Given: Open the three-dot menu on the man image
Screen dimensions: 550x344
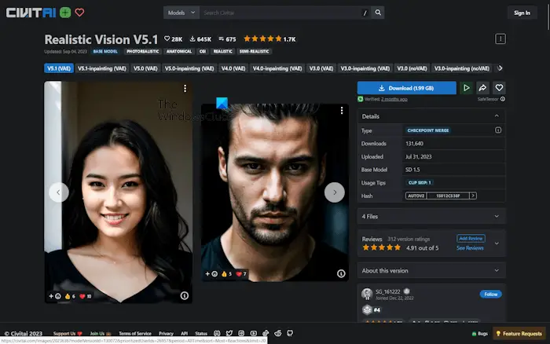Looking at the screenshot, I should [342, 111].
